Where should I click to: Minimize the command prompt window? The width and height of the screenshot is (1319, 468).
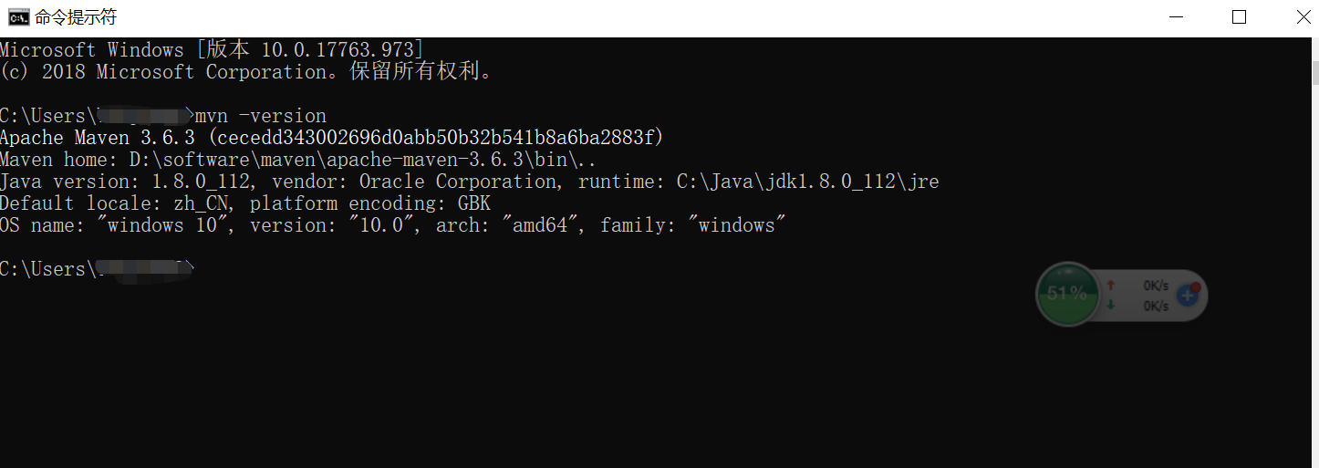(x=1177, y=17)
